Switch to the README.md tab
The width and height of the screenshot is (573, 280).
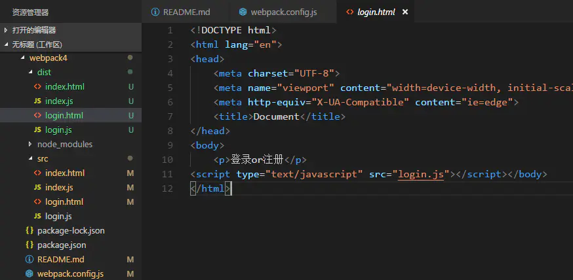tap(186, 12)
